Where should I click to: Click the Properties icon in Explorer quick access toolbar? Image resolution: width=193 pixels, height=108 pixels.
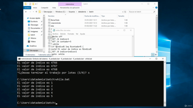[30, 4]
